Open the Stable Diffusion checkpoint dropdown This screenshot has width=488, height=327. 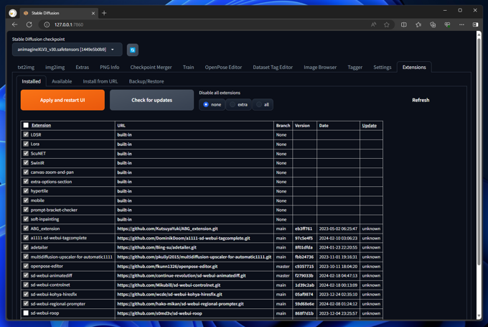pyautogui.click(x=67, y=50)
